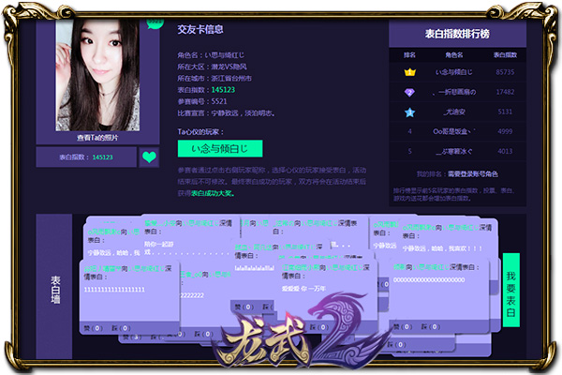Click the blue star third-place icon
The image size is (562, 375).
[x=409, y=112]
